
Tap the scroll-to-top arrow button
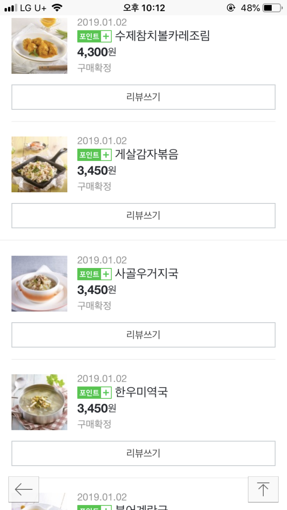(263, 489)
